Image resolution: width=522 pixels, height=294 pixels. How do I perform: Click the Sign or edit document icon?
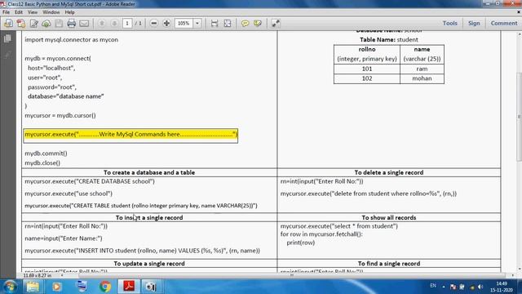[33, 24]
